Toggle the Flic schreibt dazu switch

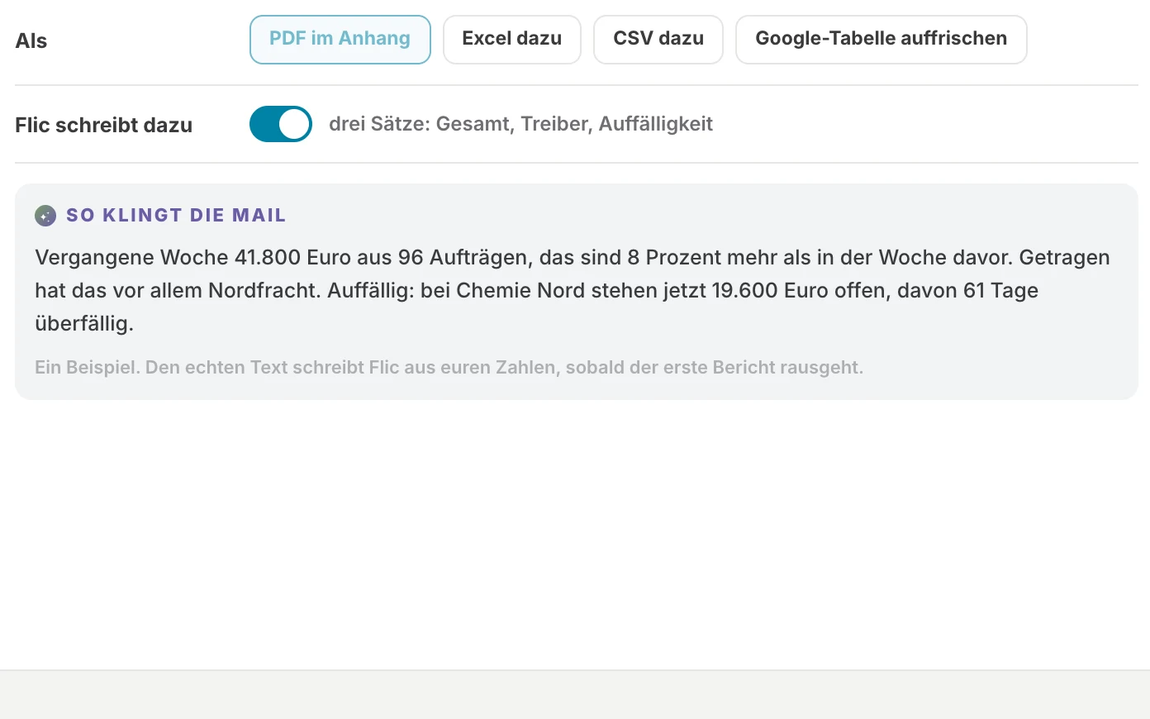click(x=281, y=124)
